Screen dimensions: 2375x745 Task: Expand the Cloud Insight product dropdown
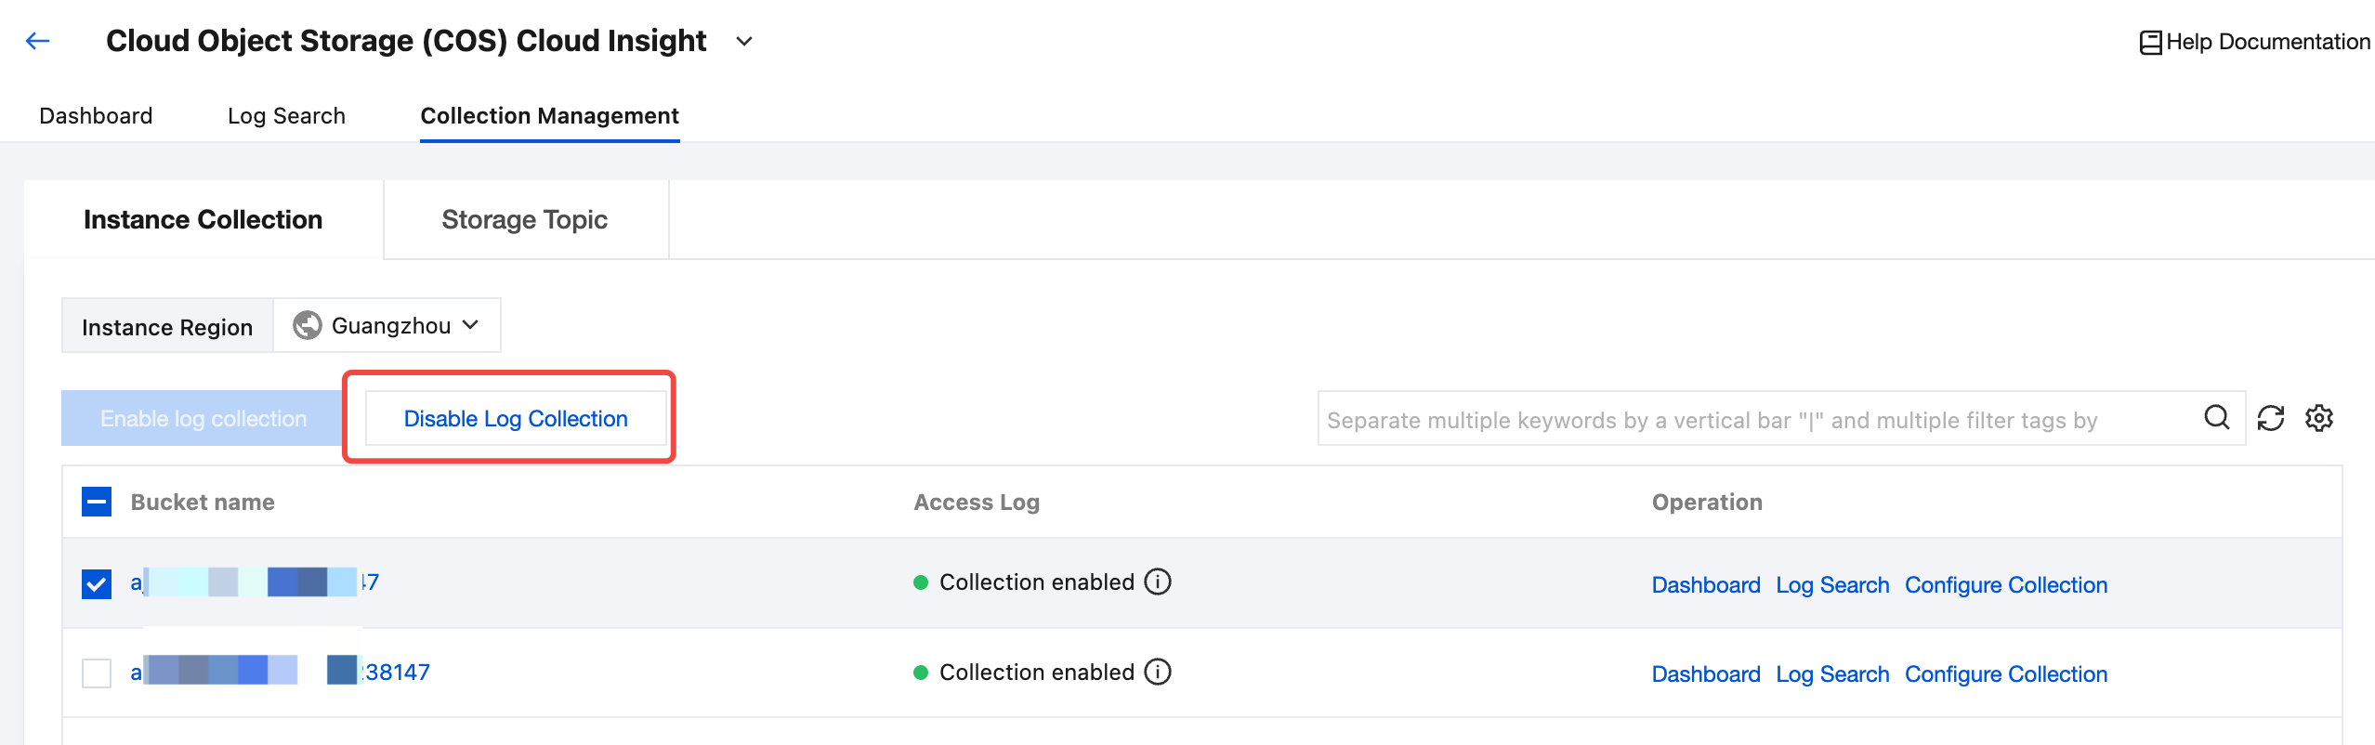[x=743, y=42]
